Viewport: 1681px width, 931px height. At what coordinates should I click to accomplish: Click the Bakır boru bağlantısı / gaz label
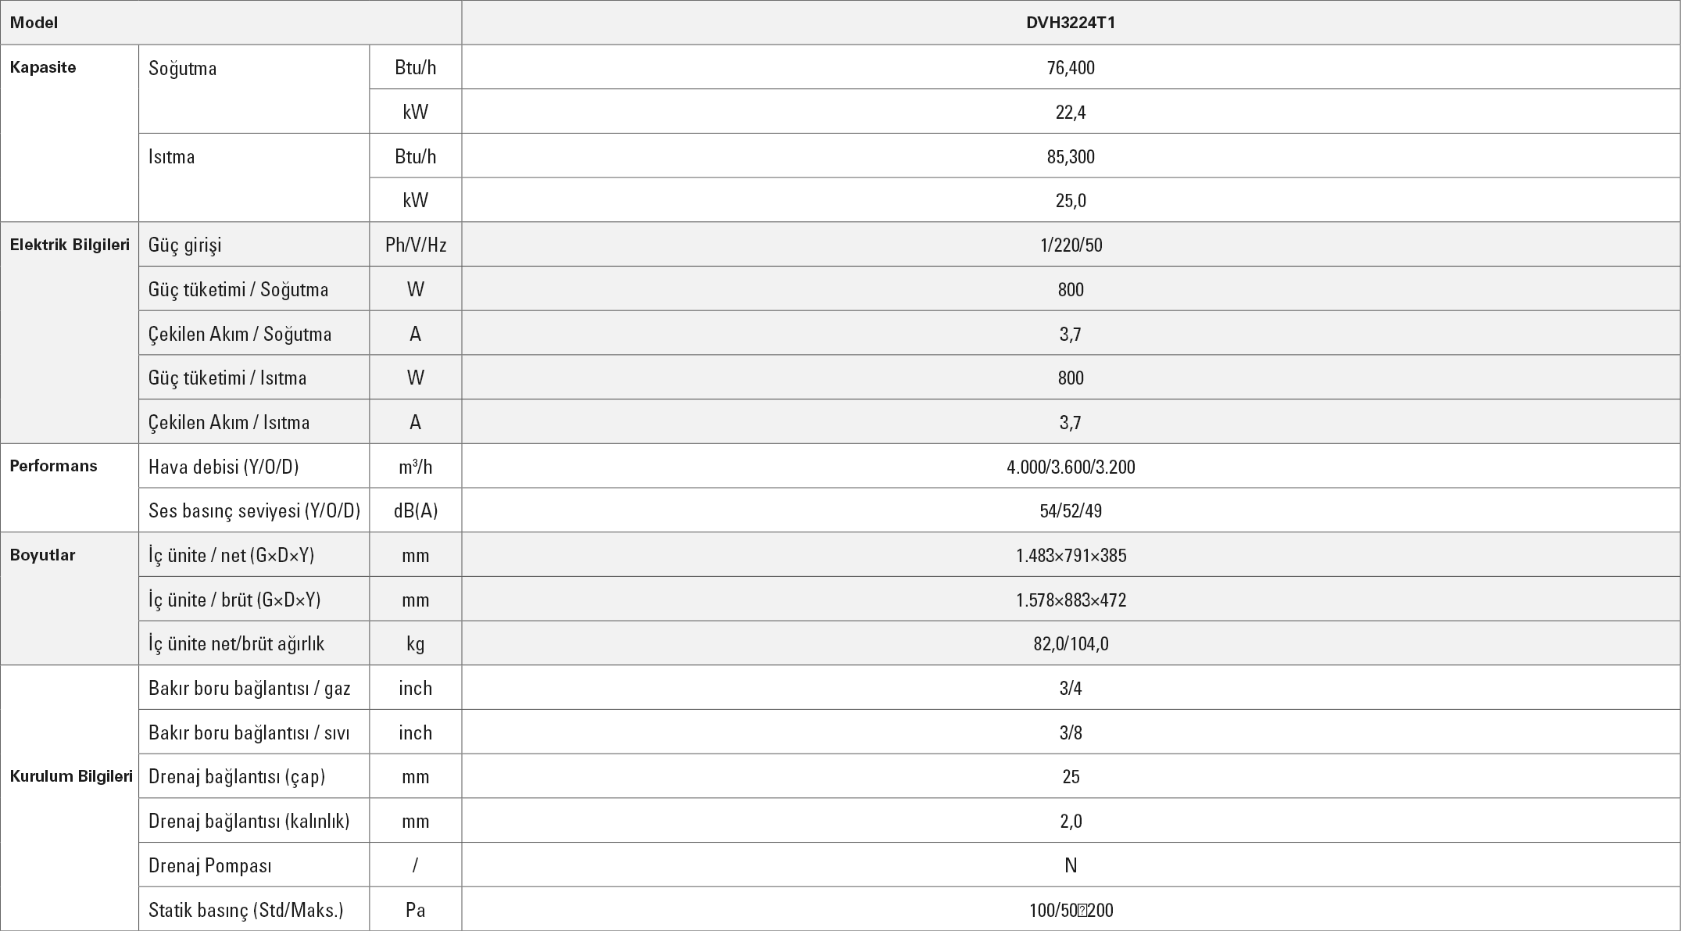[x=249, y=689]
